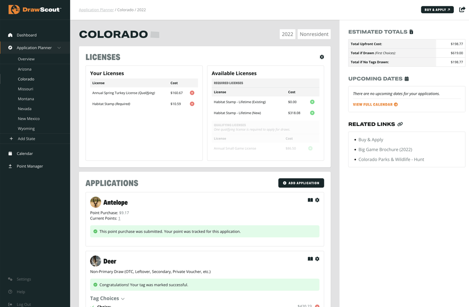The height and width of the screenshot is (307, 469).
Task: Open the Buy & Apply related link
Action: pyautogui.click(x=371, y=140)
